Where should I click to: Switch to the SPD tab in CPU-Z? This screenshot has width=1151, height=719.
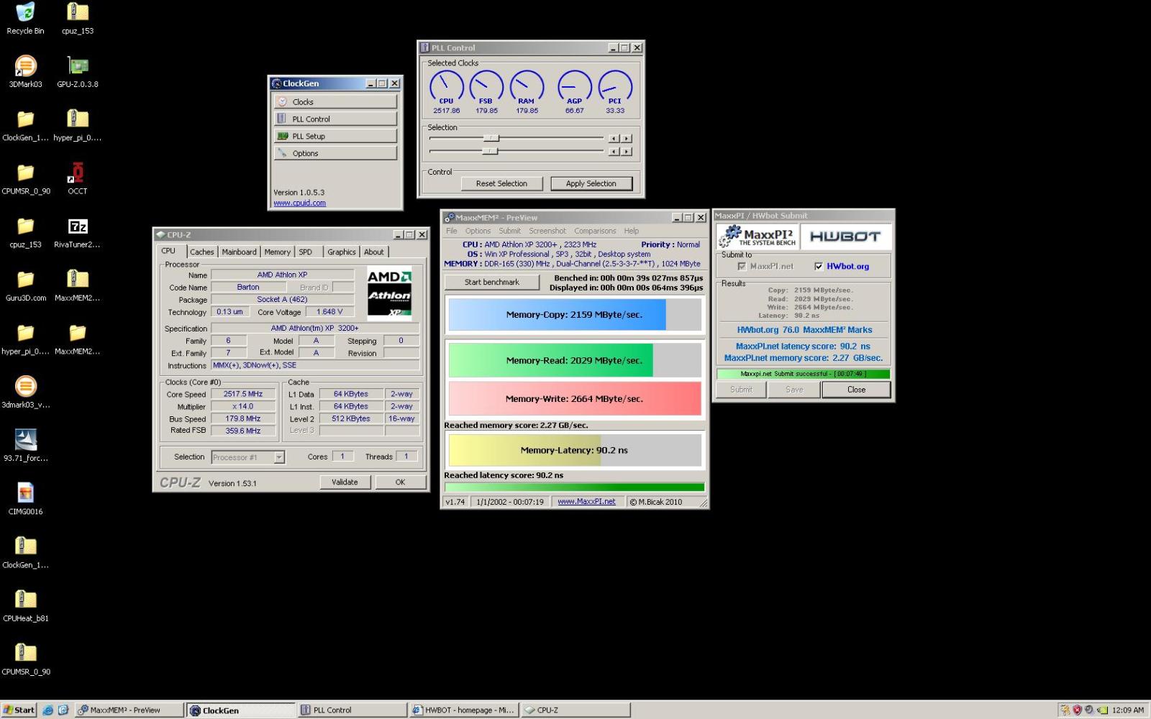coord(306,252)
